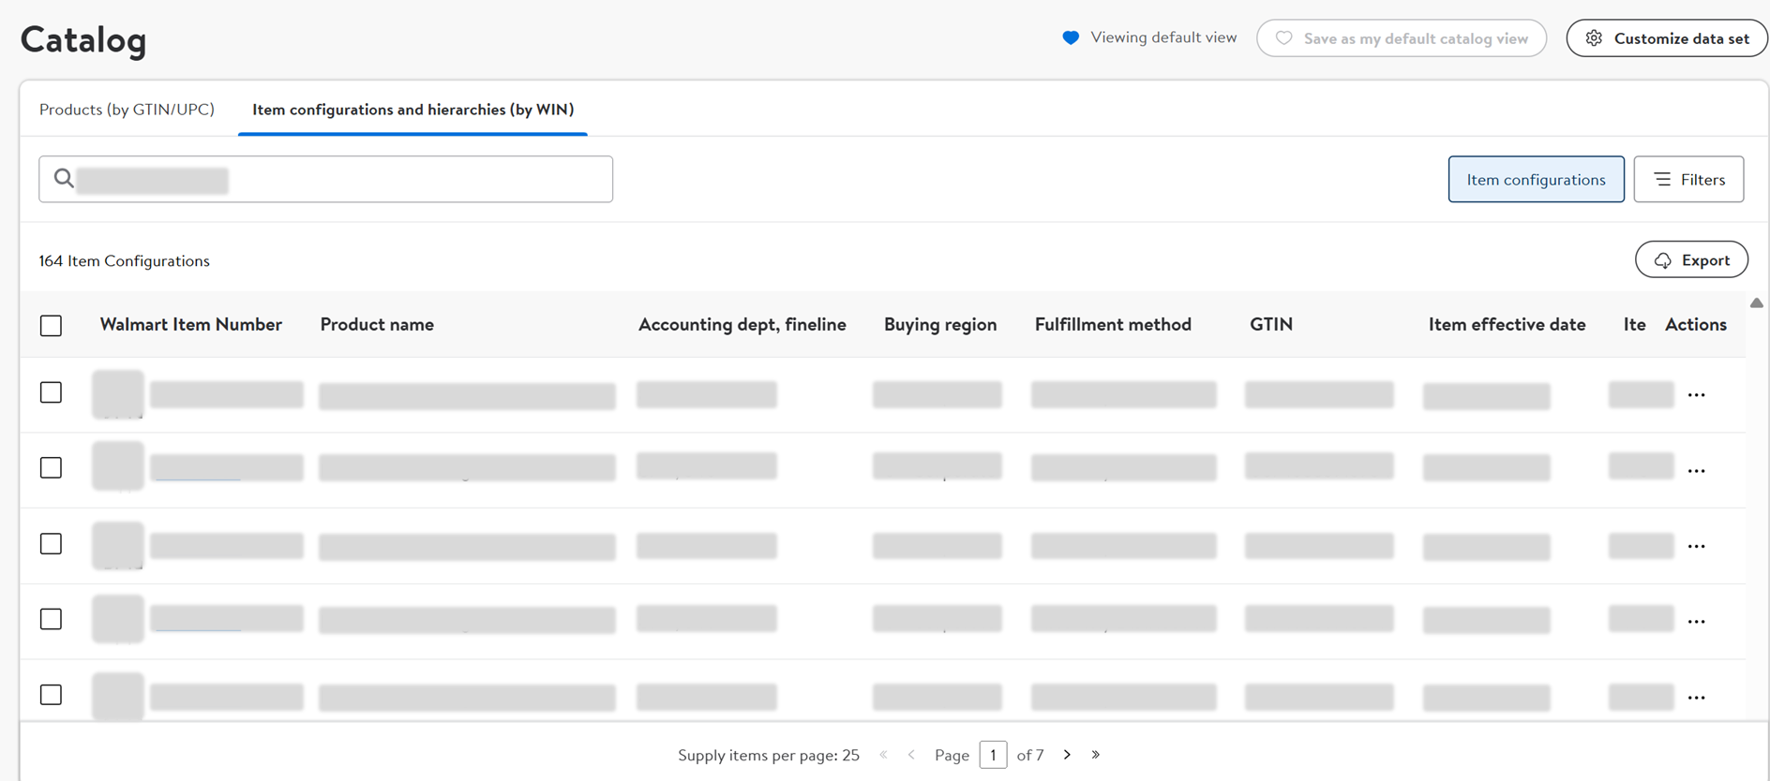Open actions menu for first row

click(1696, 395)
